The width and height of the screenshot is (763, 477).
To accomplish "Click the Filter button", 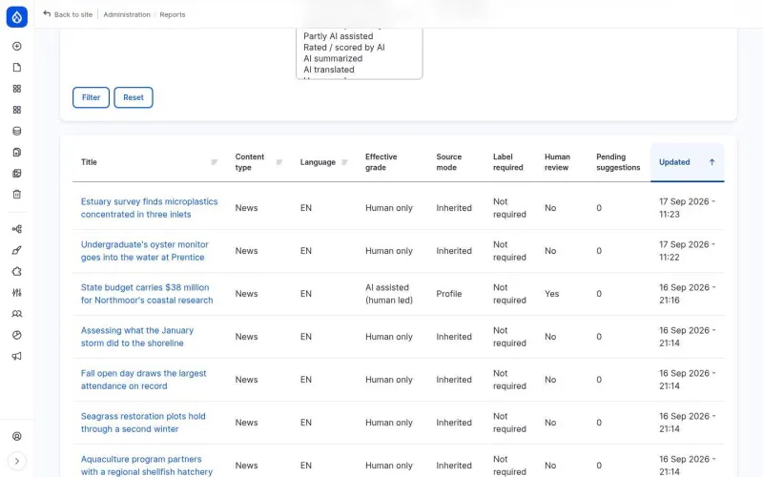I will (91, 97).
